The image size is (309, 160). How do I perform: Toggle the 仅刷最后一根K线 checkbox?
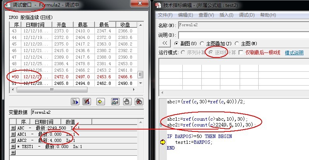click(x=240, y=52)
